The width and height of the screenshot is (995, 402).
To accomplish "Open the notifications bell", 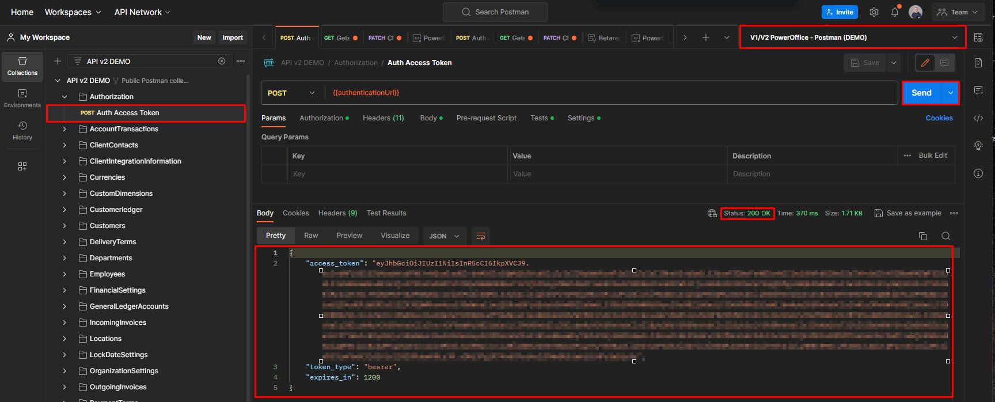I will tap(894, 12).
